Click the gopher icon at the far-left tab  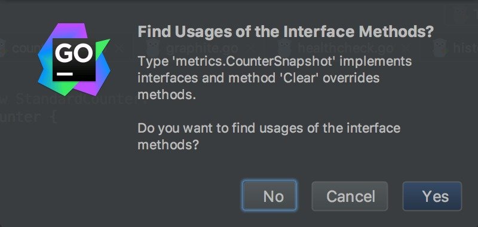tap(2, 48)
